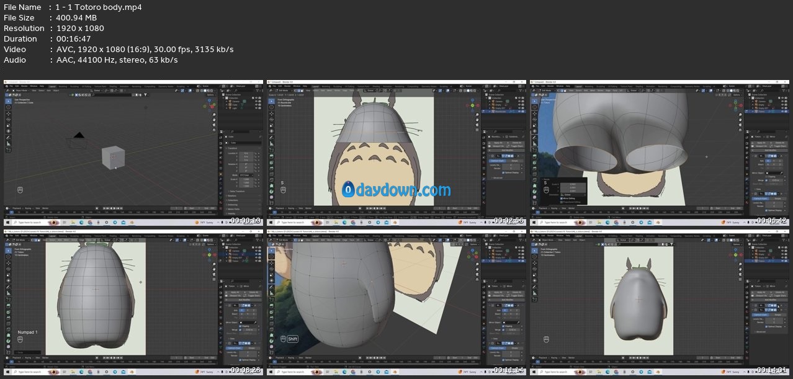Hide the Totoro object in the 00:11:14 outliner

pyautogui.click(x=519, y=261)
